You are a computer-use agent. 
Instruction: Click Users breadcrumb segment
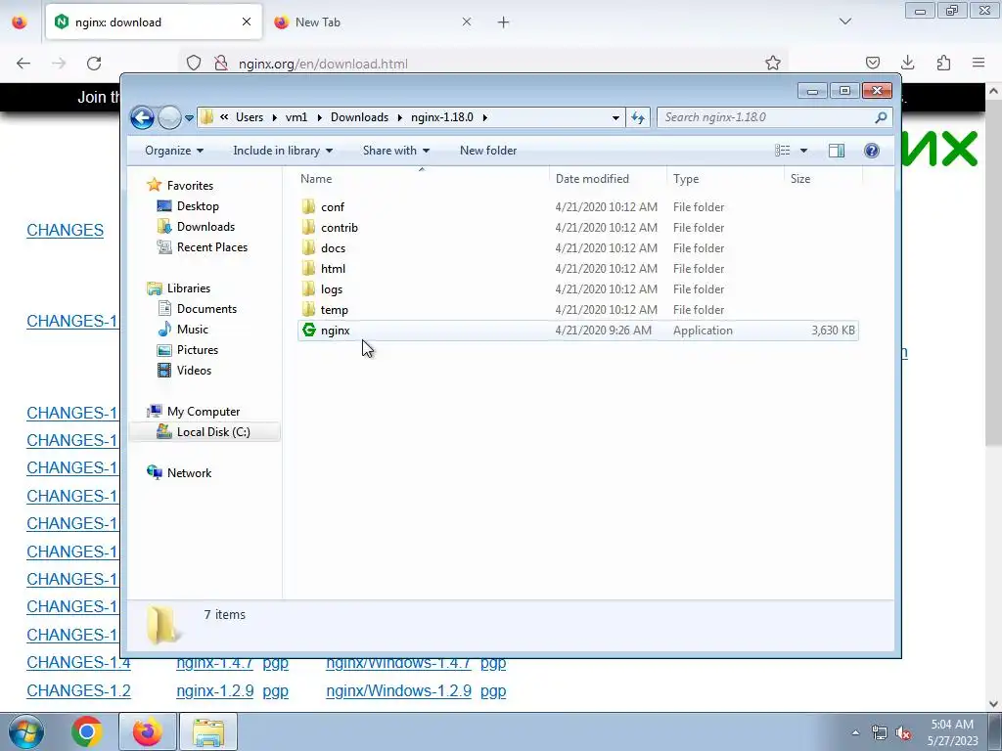pyautogui.click(x=250, y=117)
